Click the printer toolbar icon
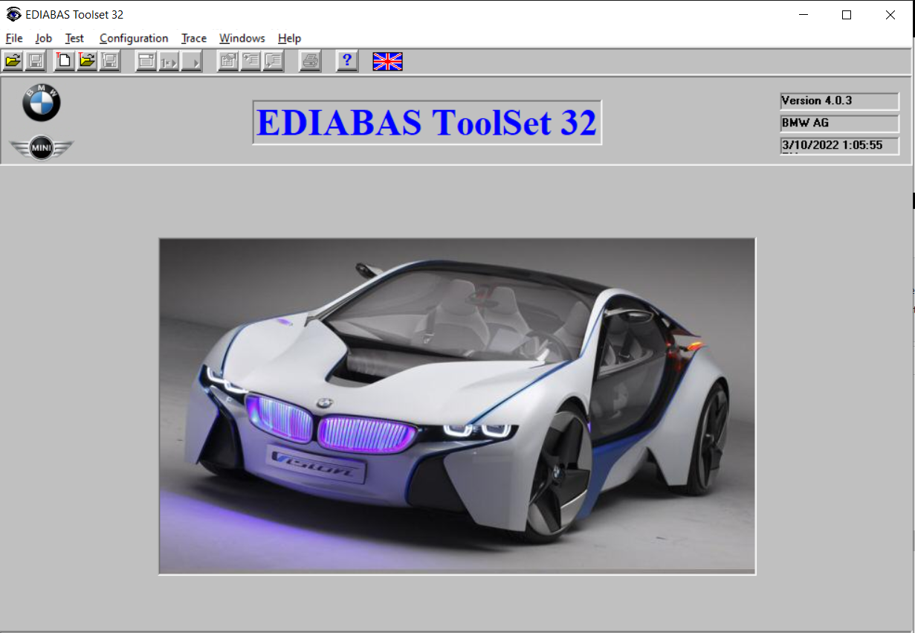This screenshot has width=915, height=633. pyautogui.click(x=310, y=61)
